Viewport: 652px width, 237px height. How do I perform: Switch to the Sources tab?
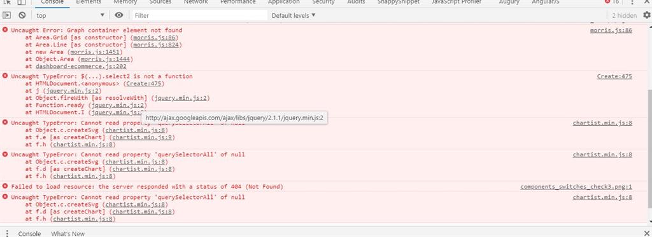(x=160, y=2)
